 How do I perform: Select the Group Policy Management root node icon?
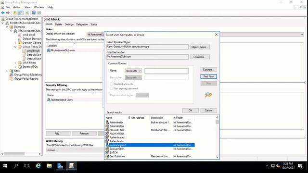point(3,19)
